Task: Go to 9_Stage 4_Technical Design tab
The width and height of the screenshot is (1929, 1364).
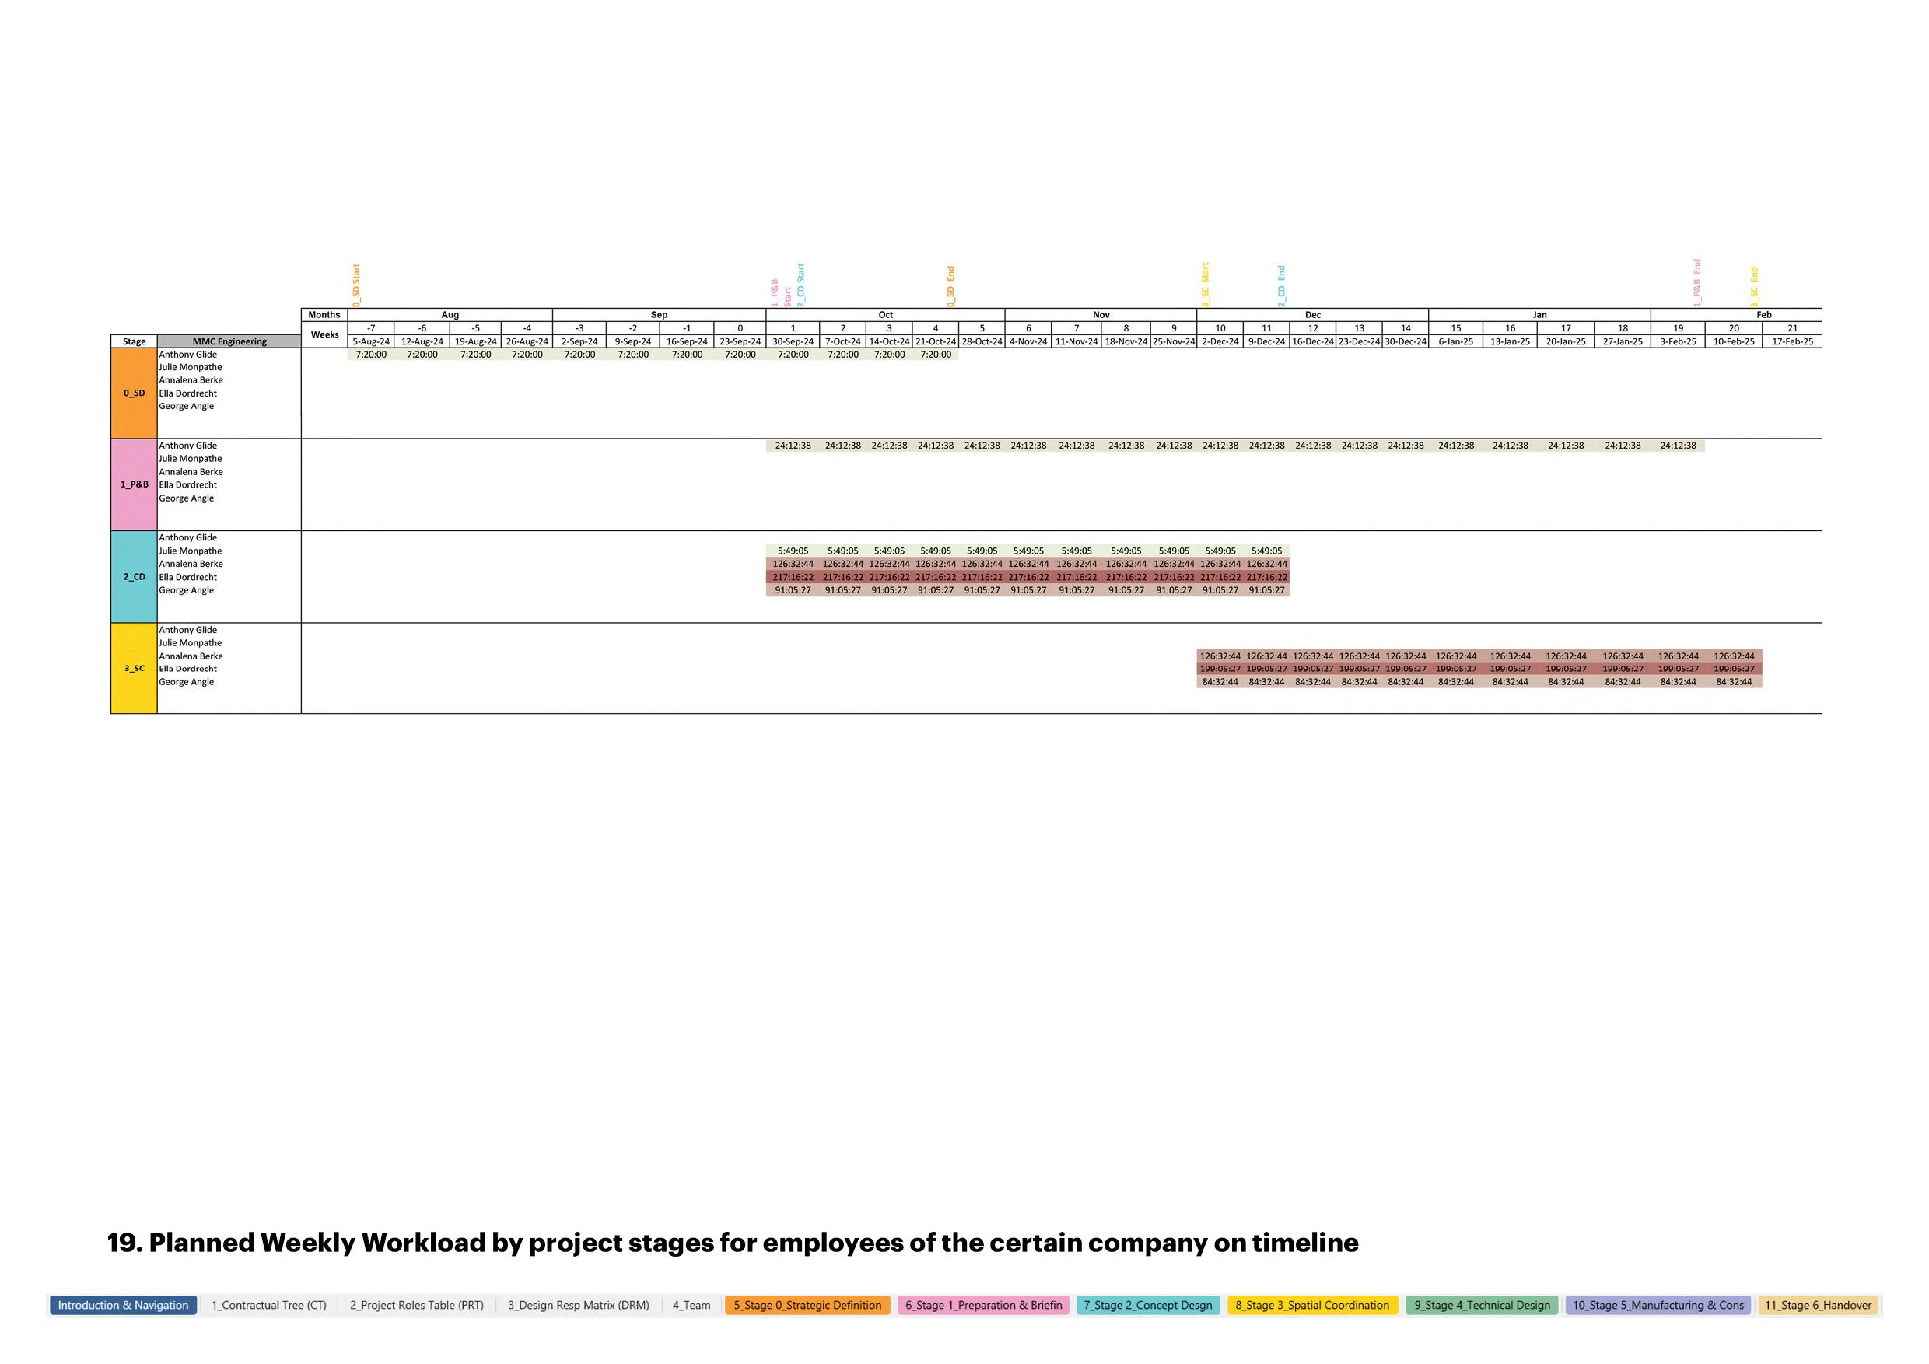Action: pos(1482,1305)
